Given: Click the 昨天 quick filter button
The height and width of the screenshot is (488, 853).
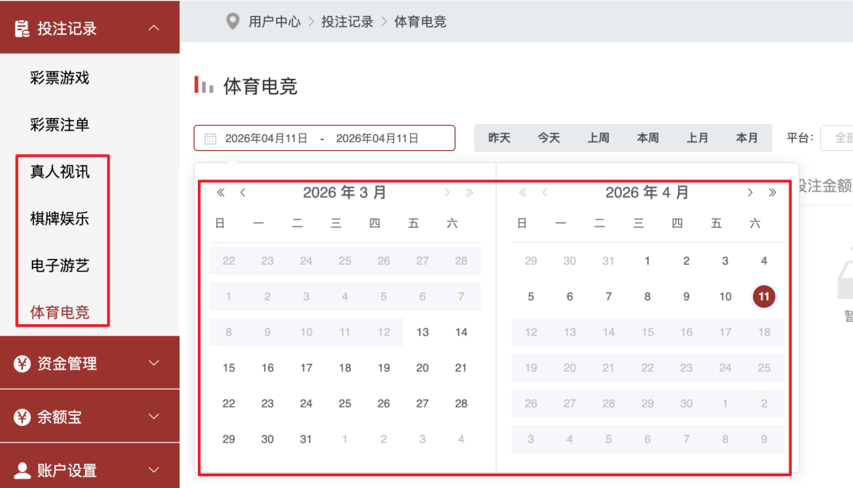Looking at the screenshot, I should coord(499,137).
